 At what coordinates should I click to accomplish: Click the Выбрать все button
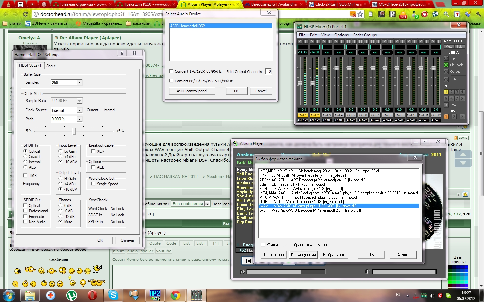pos(334,255)
